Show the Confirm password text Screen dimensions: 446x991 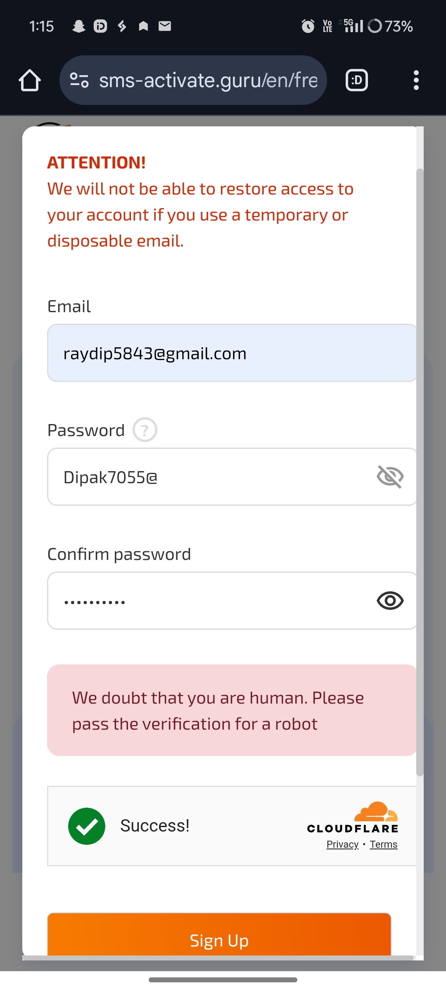390,601
